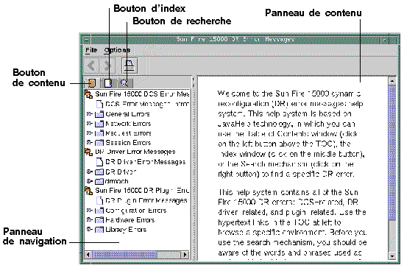
Task: Click the Sun Fire 15000 DR Plugin book icon
Action: click(x=88, y=191)
